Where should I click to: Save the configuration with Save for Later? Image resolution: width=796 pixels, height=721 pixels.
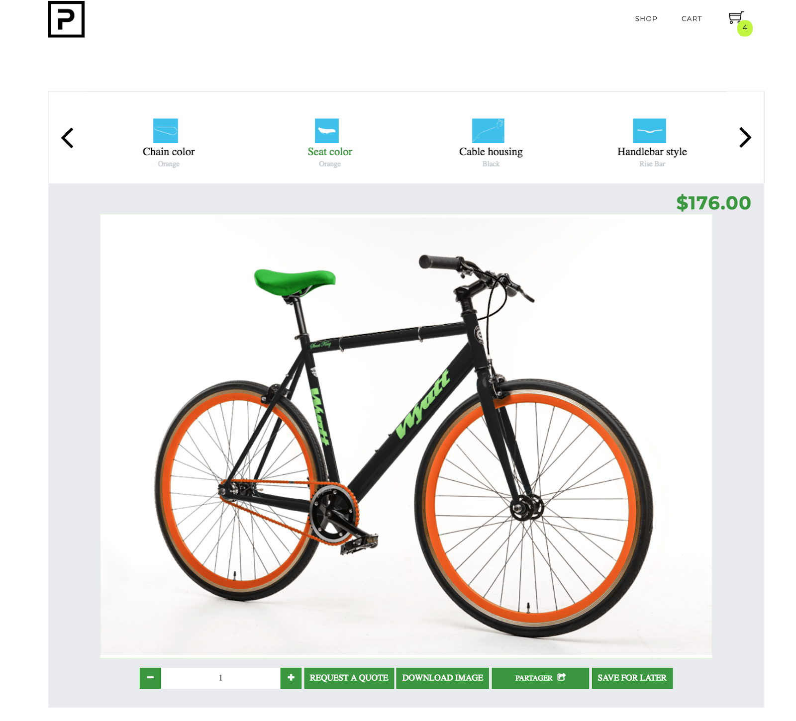(x=632, y=678)
